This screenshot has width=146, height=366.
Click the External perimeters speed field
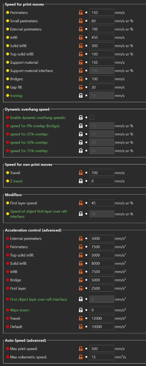pos(102,29)
